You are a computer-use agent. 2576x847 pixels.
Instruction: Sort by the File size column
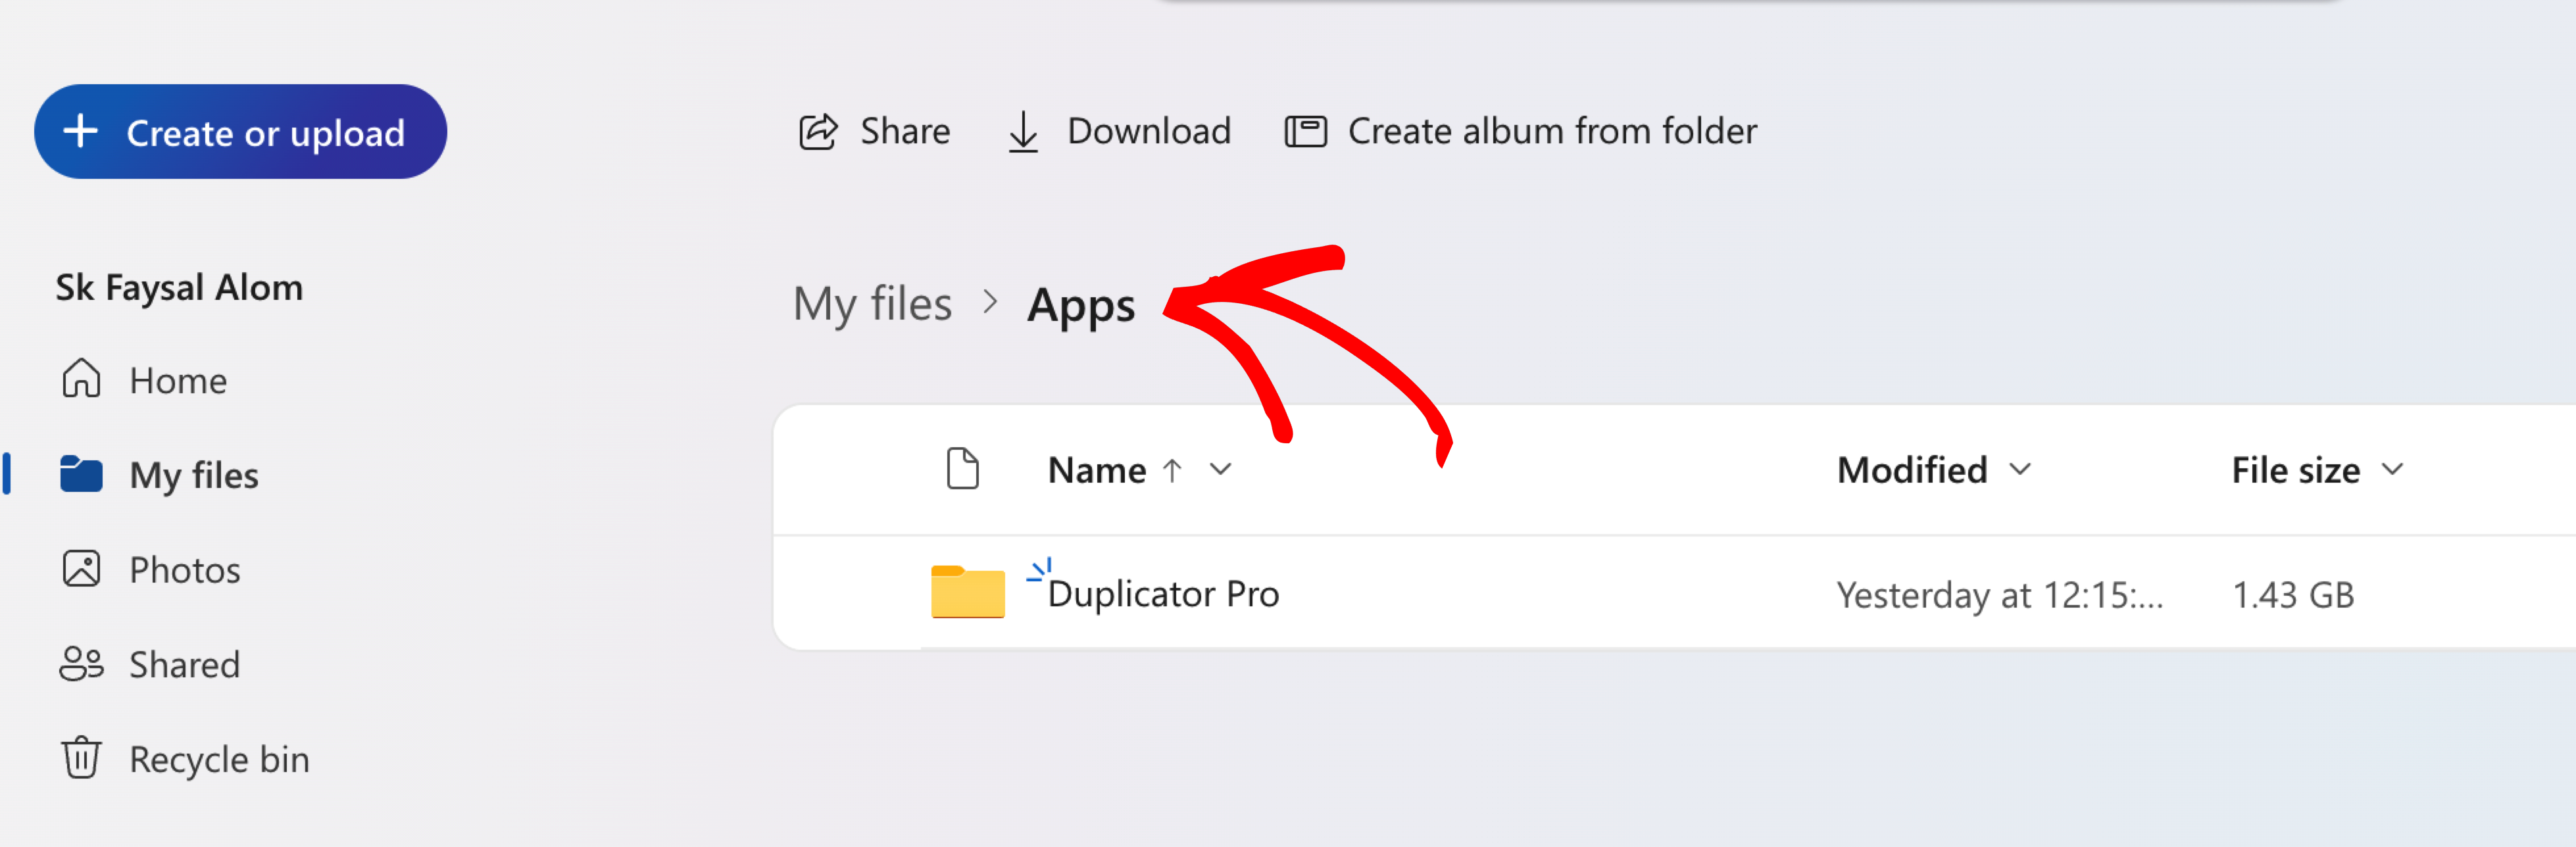point(2296,470)
